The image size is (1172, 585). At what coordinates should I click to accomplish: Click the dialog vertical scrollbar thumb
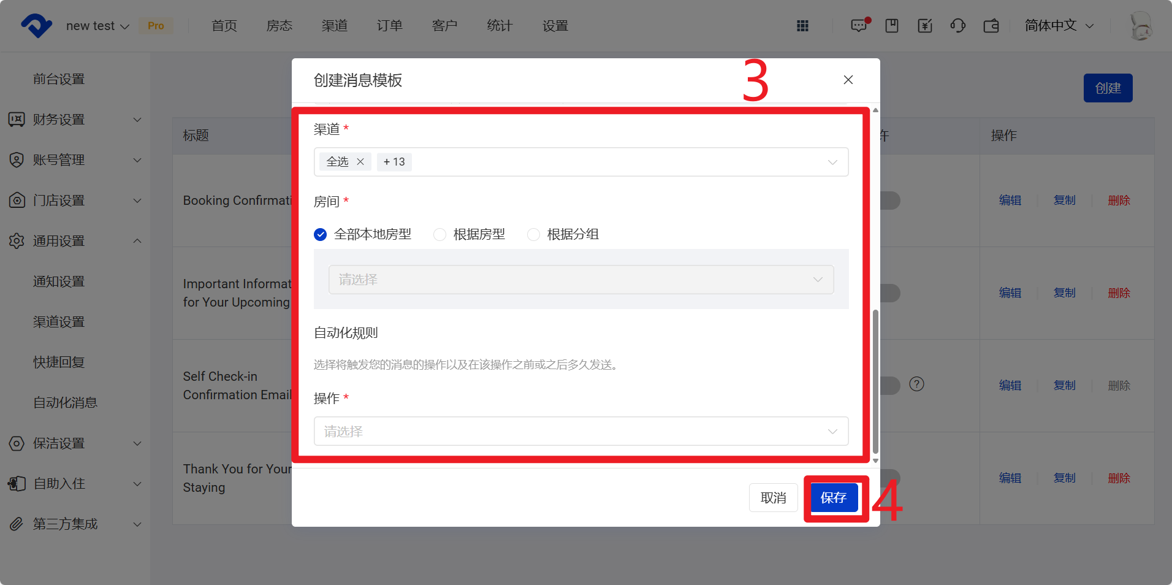click(875, 380)
